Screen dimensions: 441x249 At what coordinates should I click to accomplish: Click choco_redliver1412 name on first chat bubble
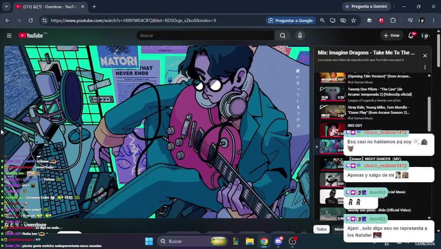pyautogui.click(x=385, y=133)
